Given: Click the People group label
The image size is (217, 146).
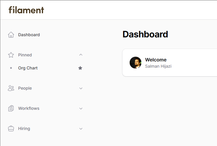Looking at the screenshot, I should point(25,88).
